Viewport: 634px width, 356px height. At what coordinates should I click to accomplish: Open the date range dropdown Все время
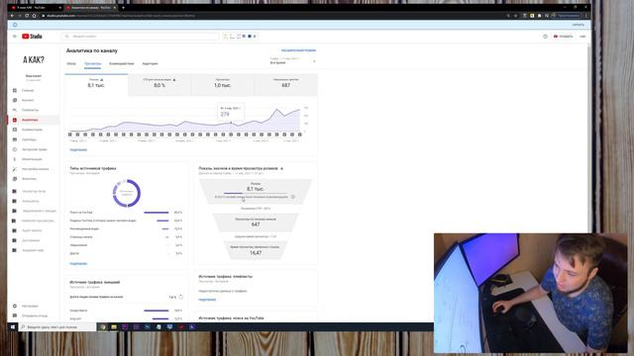click(x=292, y=61)
